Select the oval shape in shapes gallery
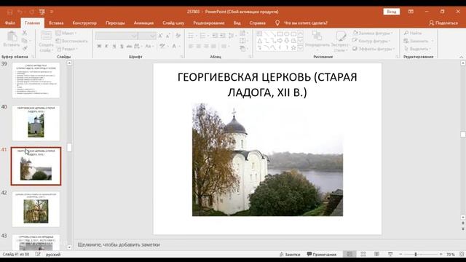Screen dimensions: 466x262 pos(287,34)
